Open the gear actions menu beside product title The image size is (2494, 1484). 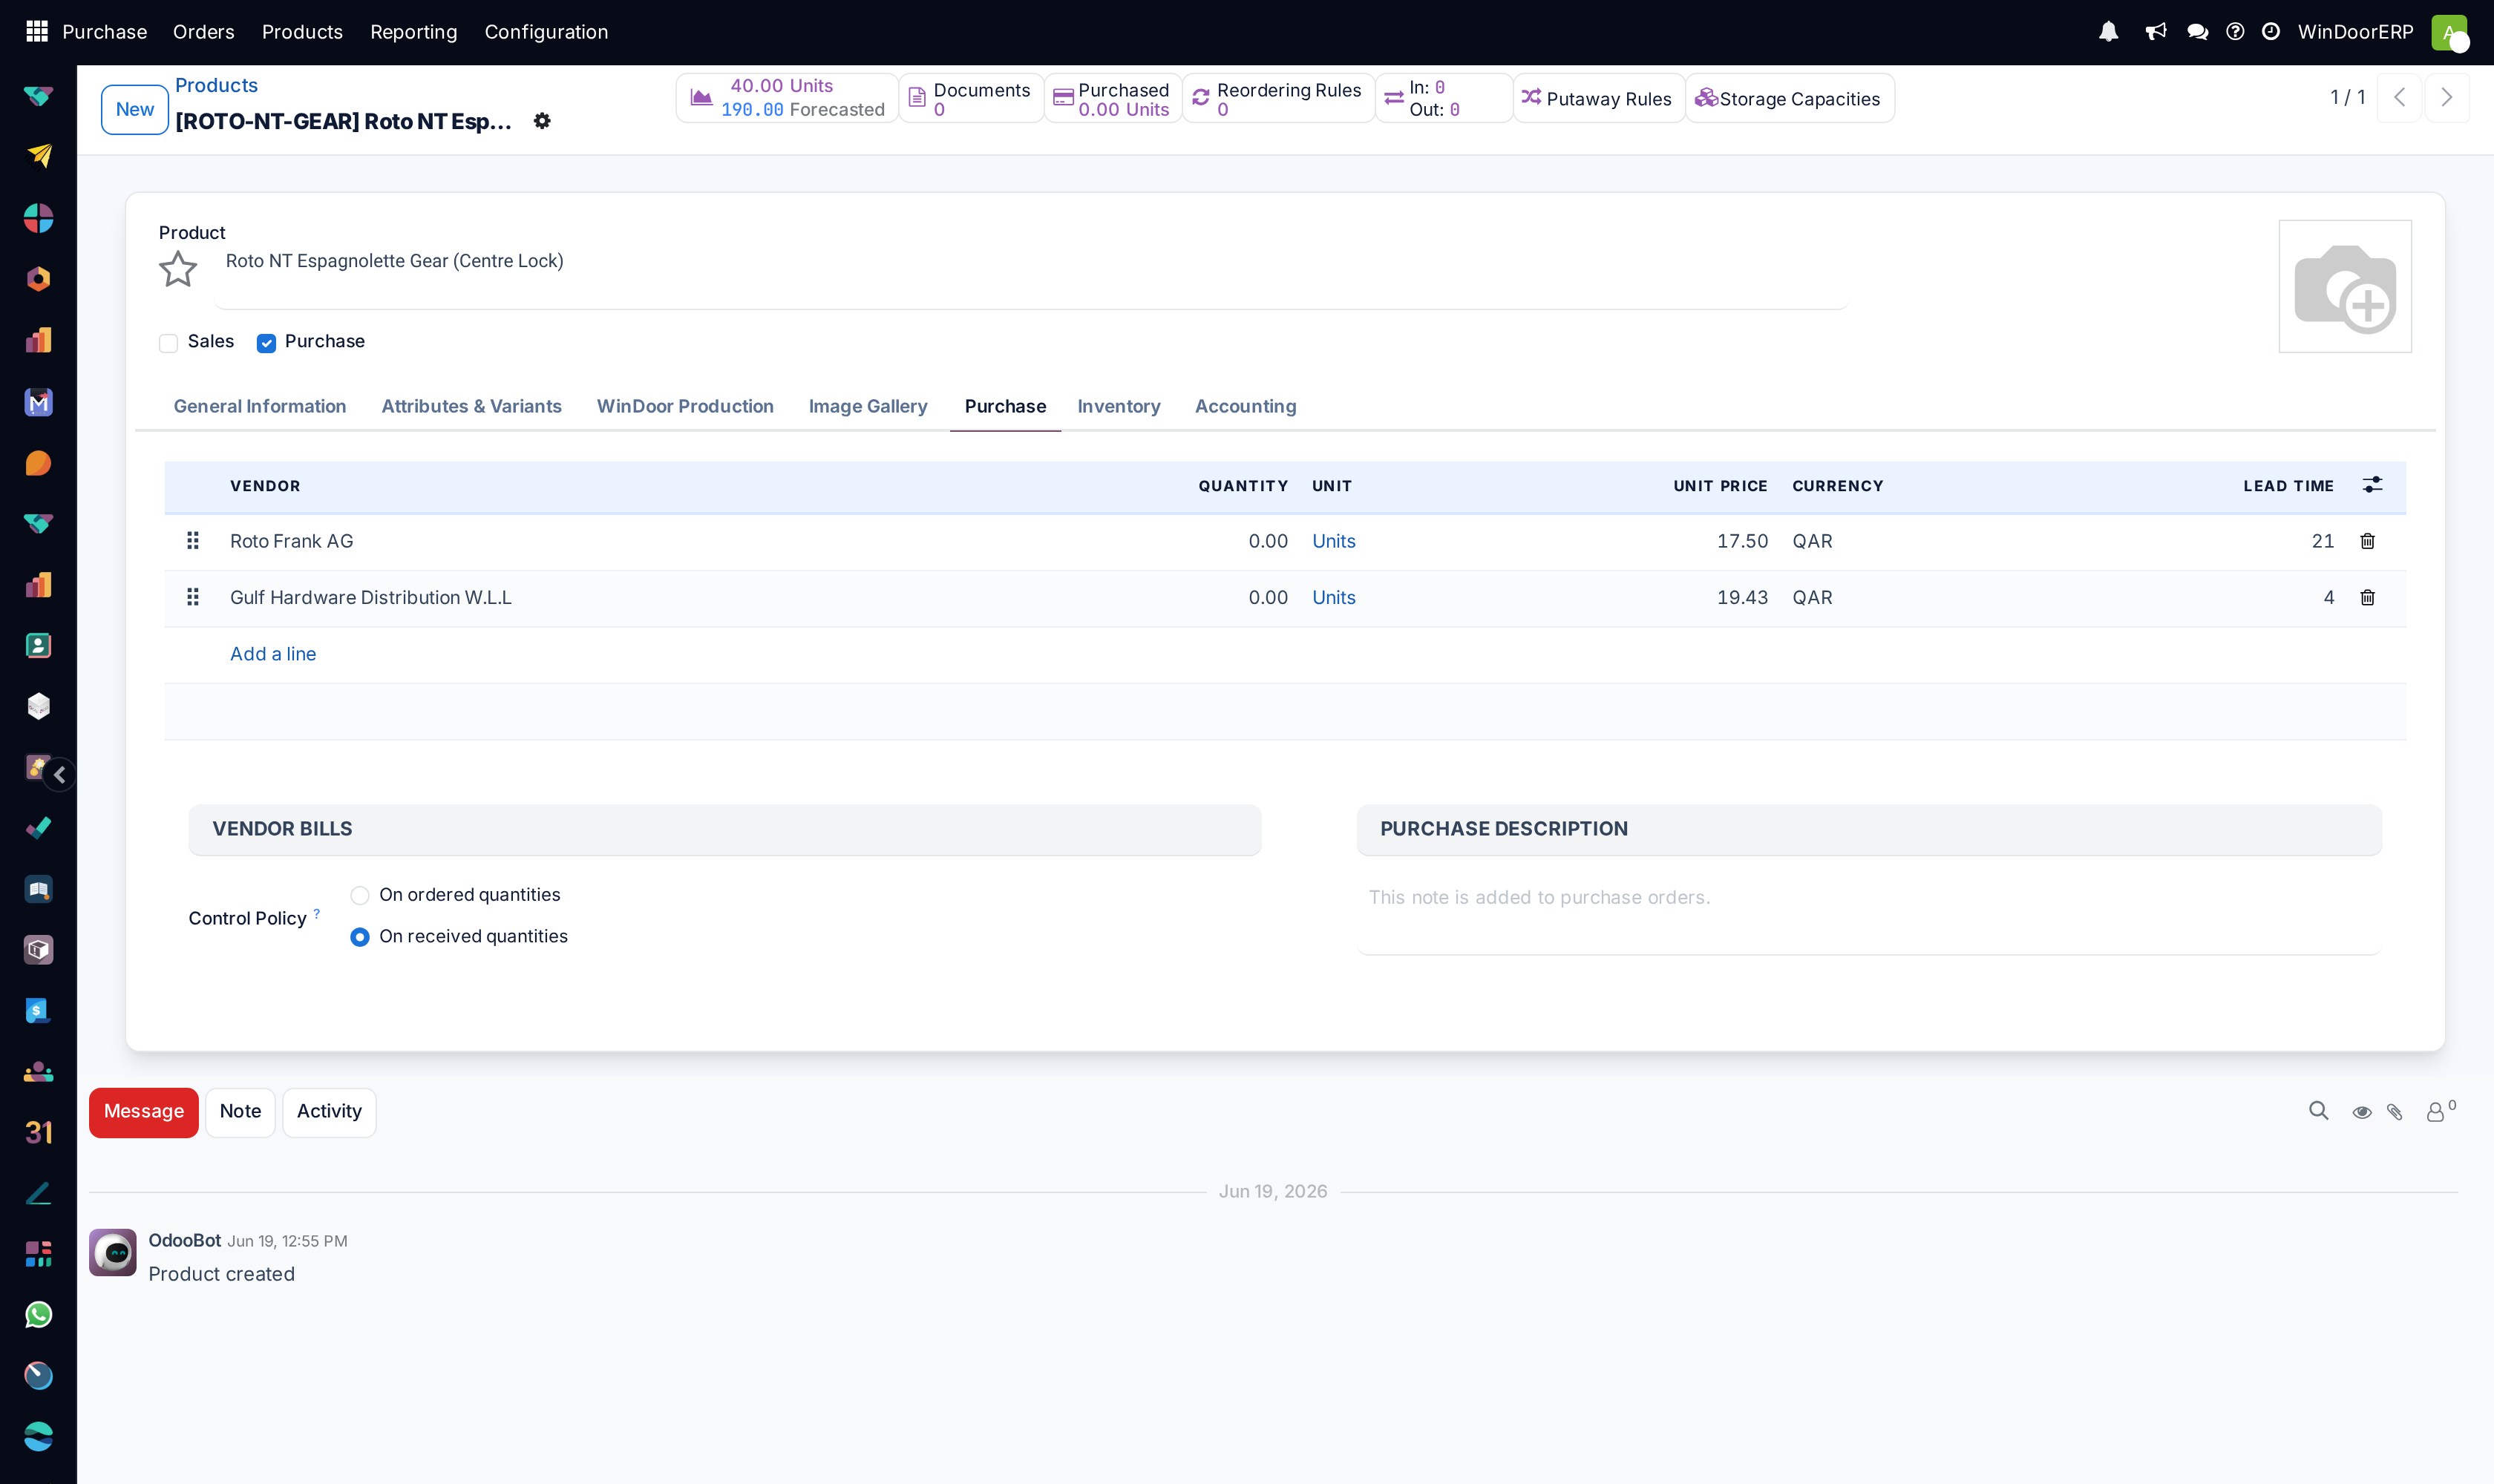pos(542,121)
